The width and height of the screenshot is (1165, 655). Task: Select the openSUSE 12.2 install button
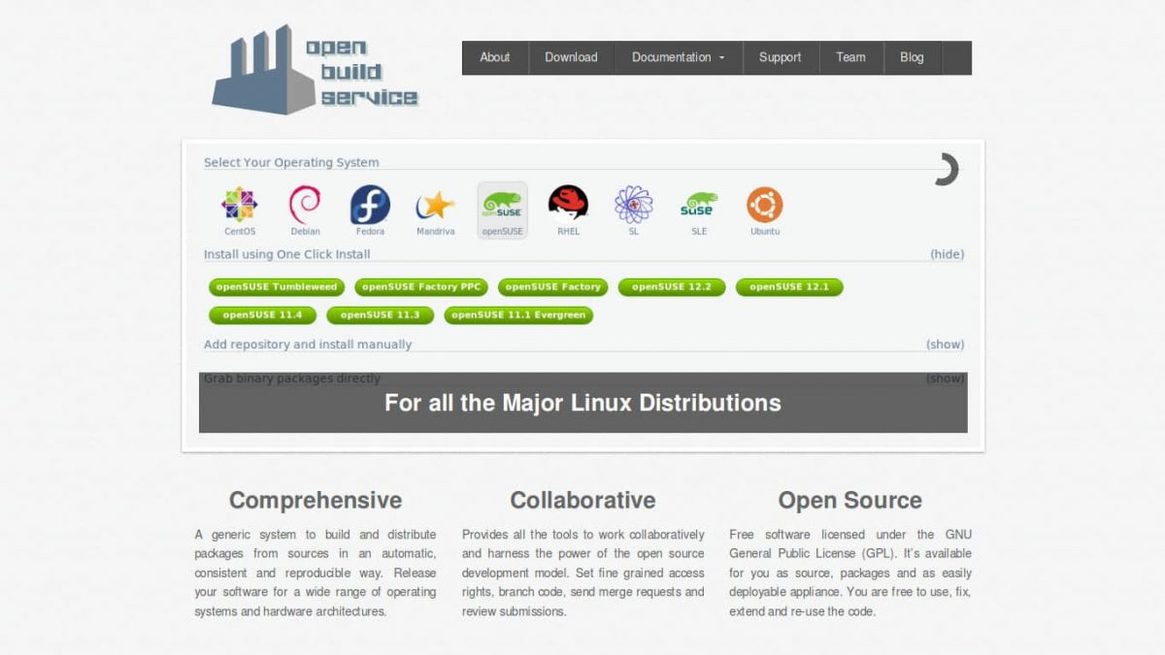coord(672,287)
